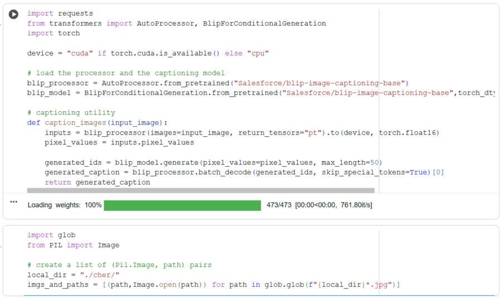Click the 'captioning utility' comment
This screenshot has width=501, height=298.
pyautogui.click(x=71, y=113)
